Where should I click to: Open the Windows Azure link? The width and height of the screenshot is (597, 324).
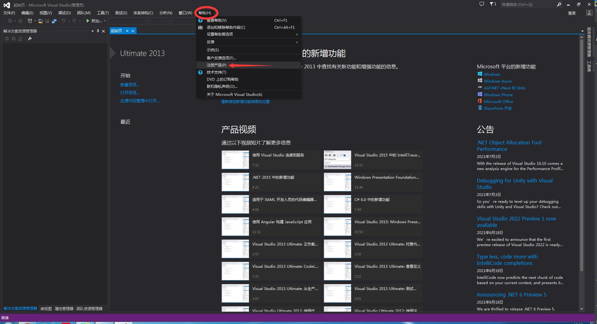(498, 81)
